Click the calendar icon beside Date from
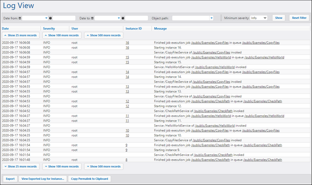 tap(20, 18)
